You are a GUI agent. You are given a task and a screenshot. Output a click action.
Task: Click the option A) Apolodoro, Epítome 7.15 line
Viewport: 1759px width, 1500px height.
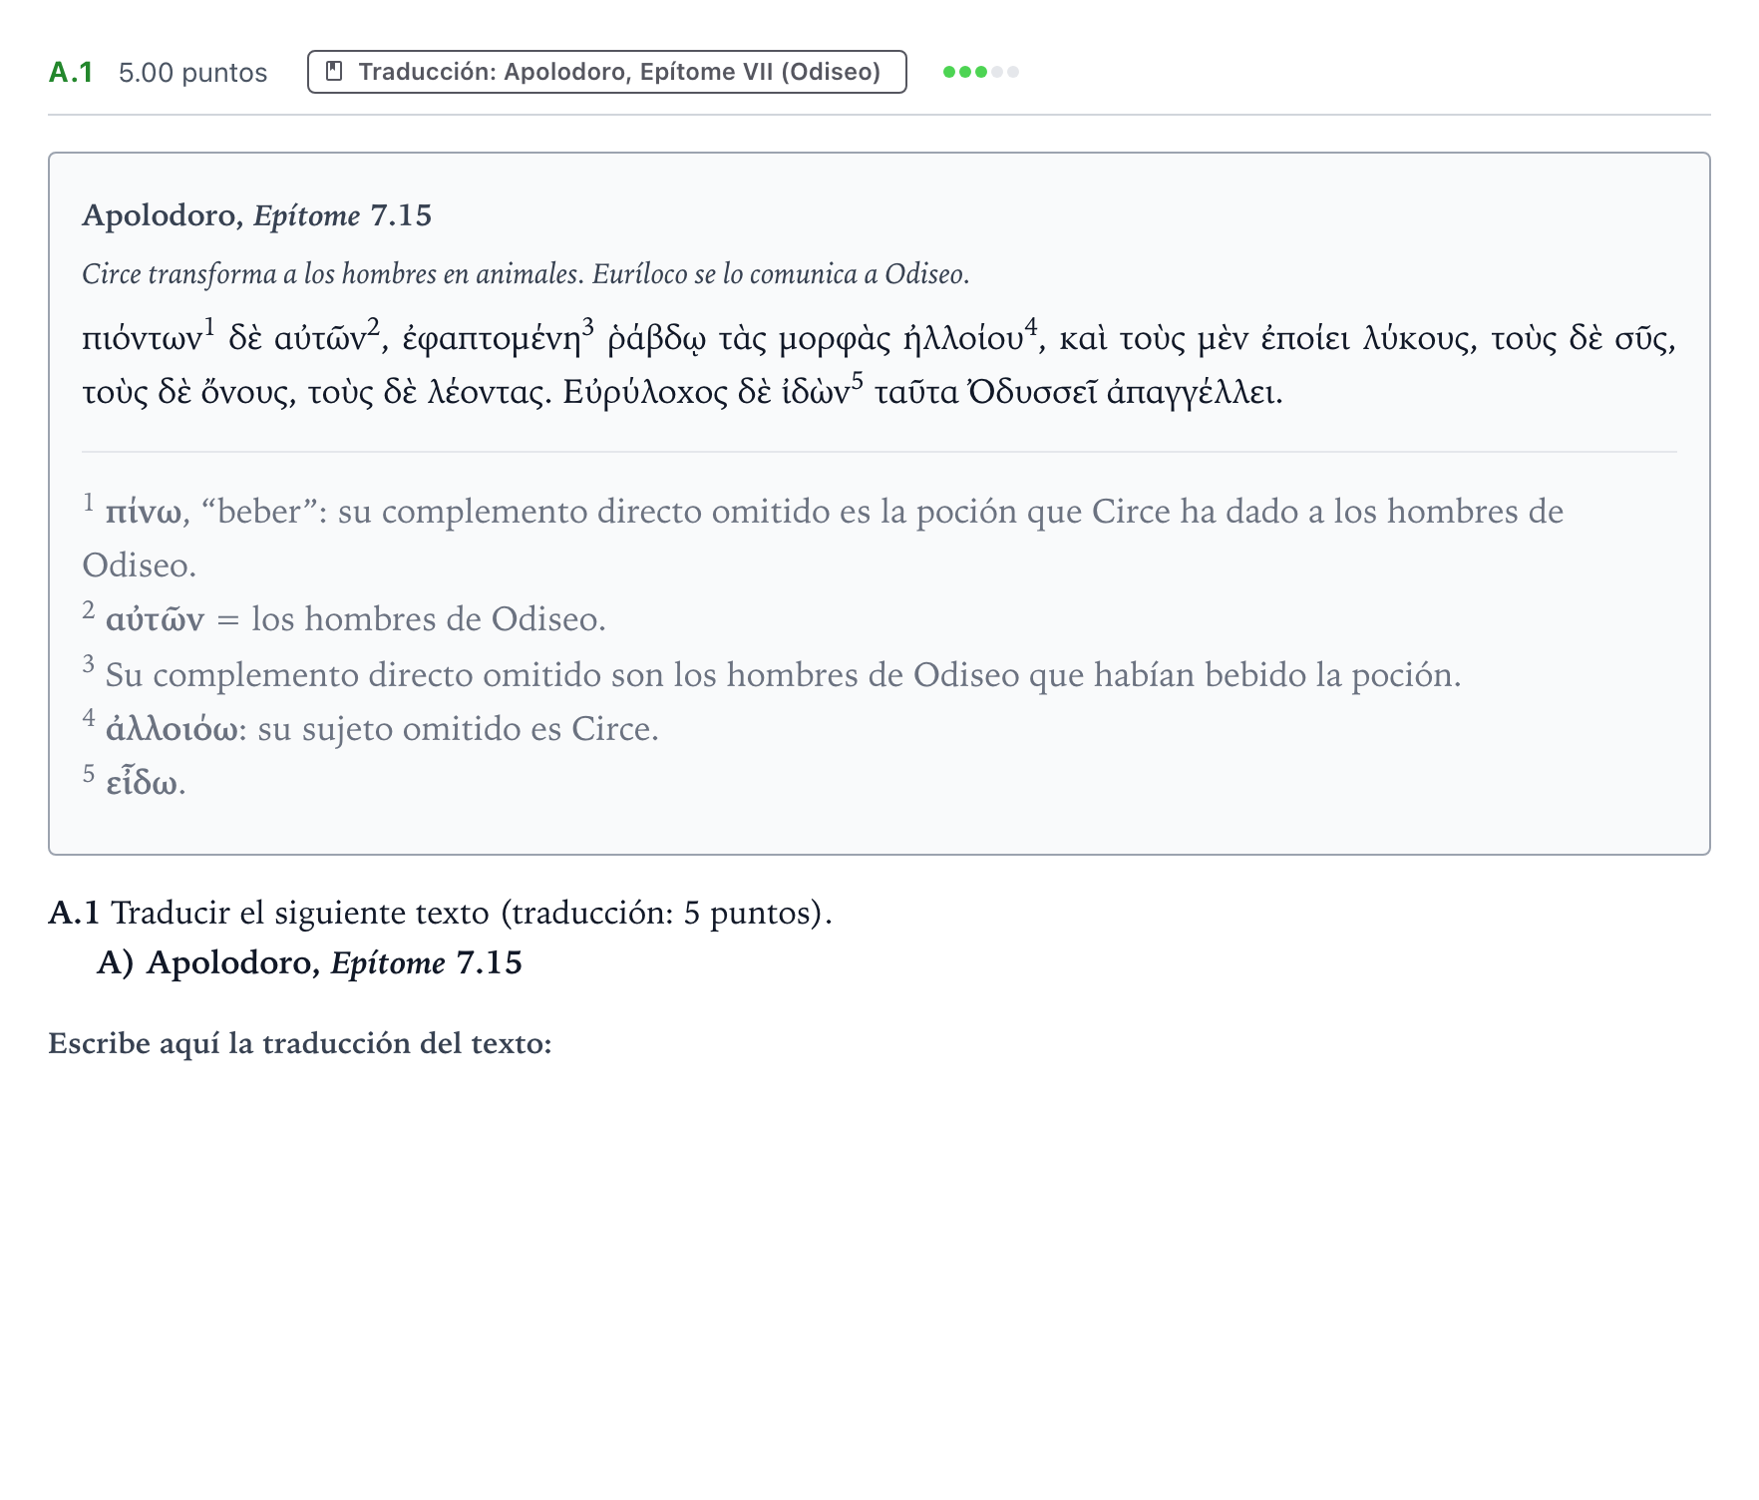pos(309,962)
